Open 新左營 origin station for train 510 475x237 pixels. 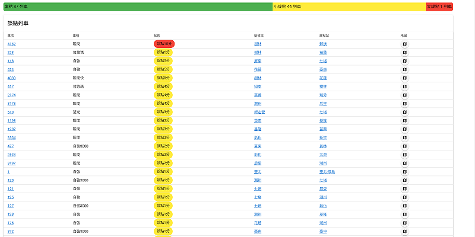click(x=259, y=112)
